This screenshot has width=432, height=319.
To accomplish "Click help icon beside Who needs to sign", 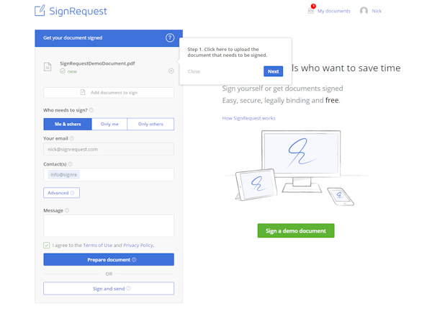I will pos(91,110).
